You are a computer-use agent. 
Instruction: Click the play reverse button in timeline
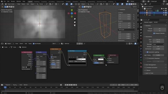tap(70, 85)
